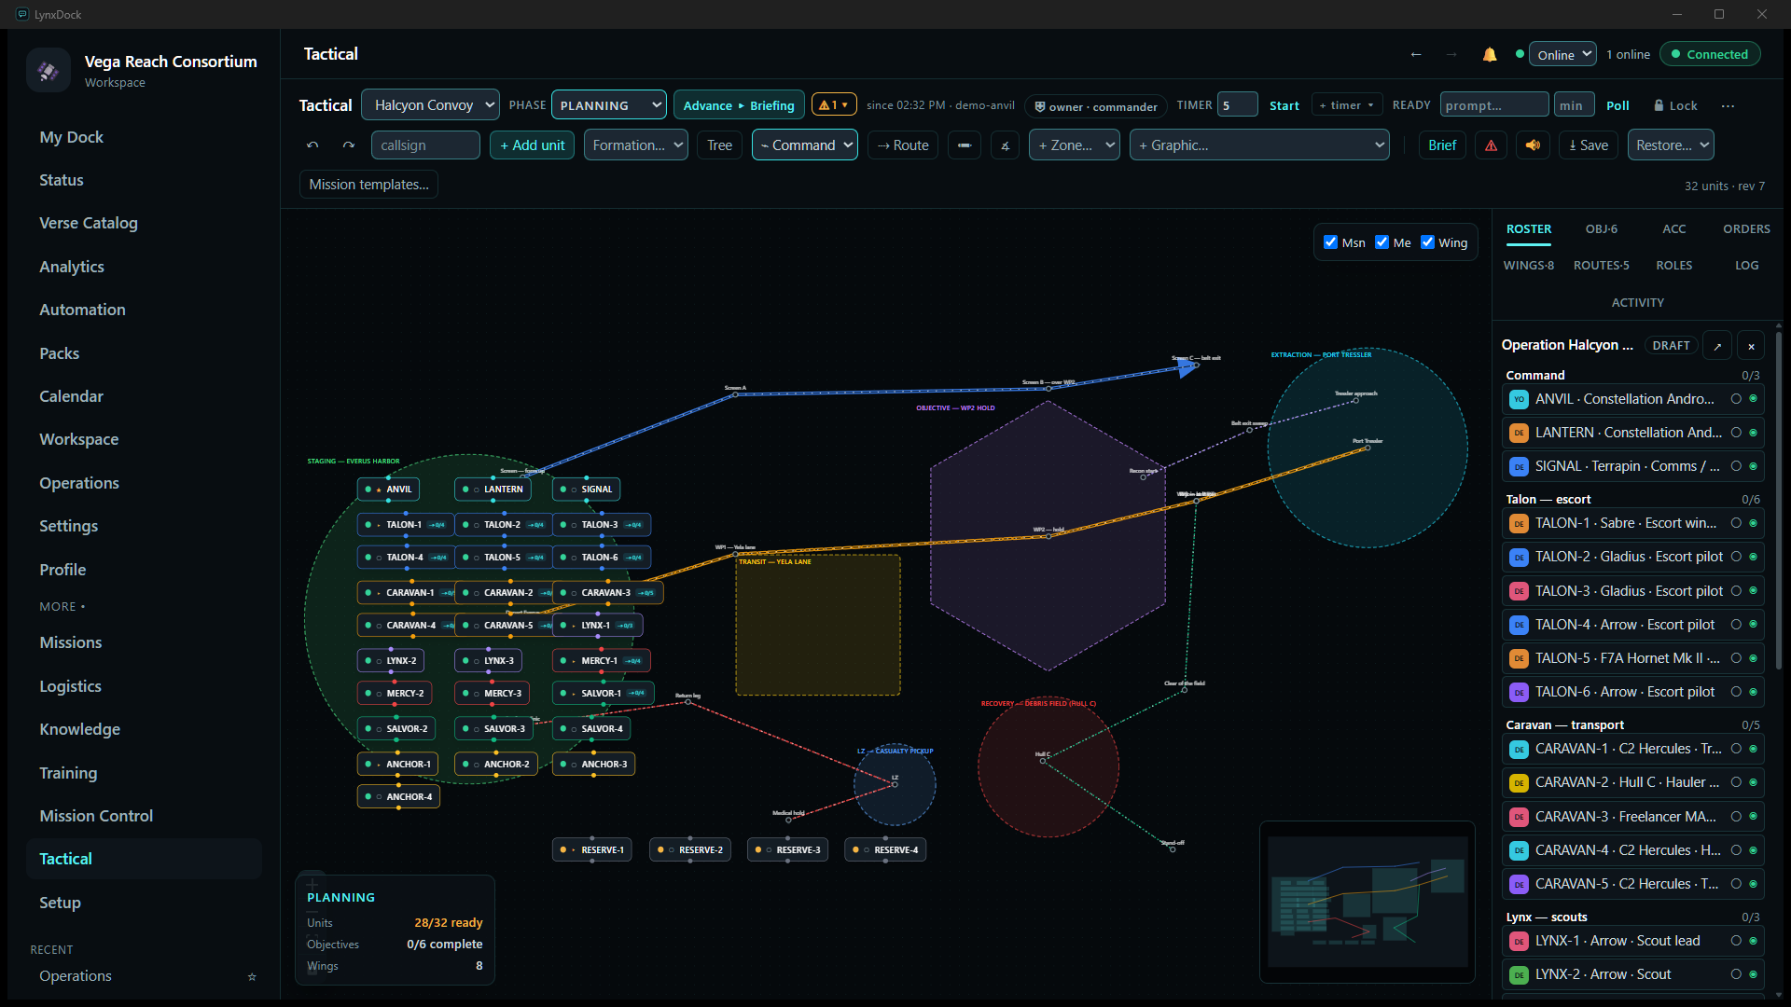Switch to the ORDERS tab
Image resolution: width=1791 pixels, height=1007 pixels.
[x=1746, y=229]
